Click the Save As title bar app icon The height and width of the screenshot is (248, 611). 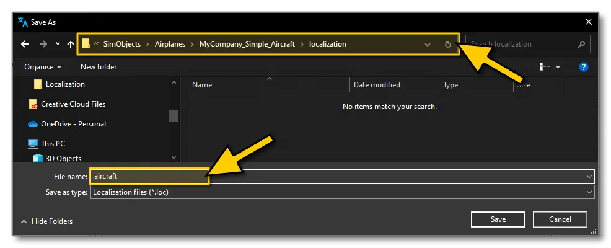pyautogui.click(x=22, y=22)
